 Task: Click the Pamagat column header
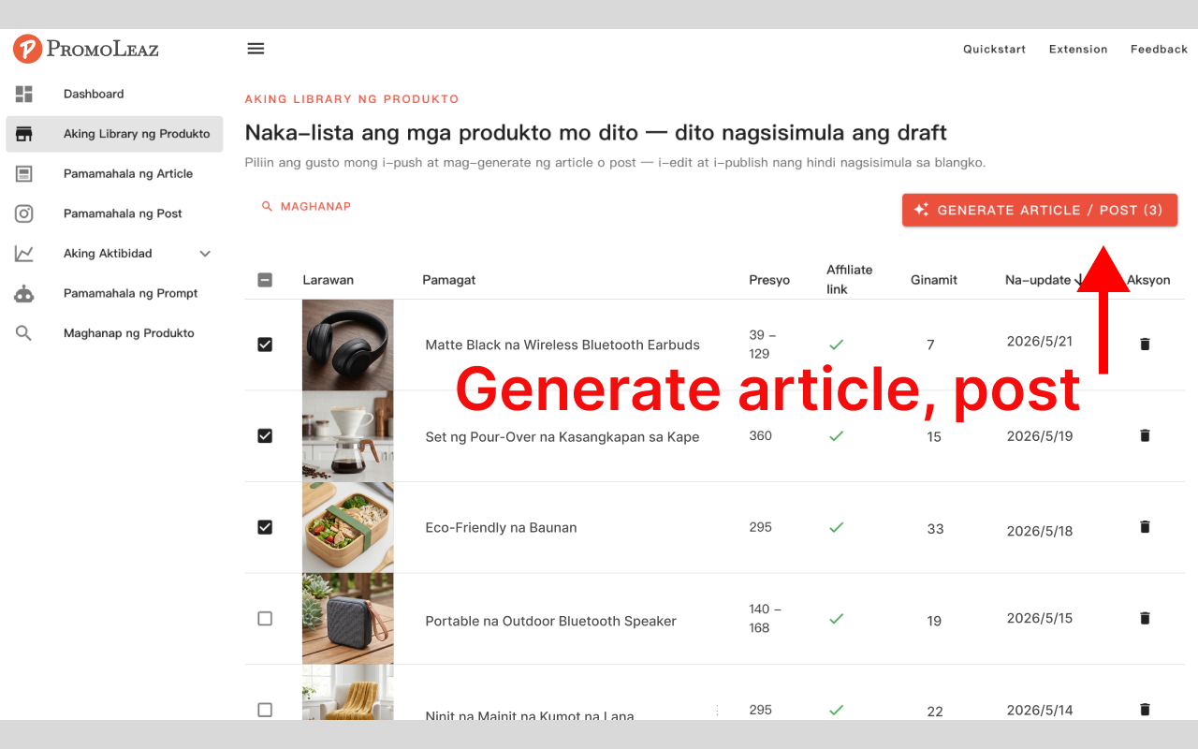[x=449, y=280]
